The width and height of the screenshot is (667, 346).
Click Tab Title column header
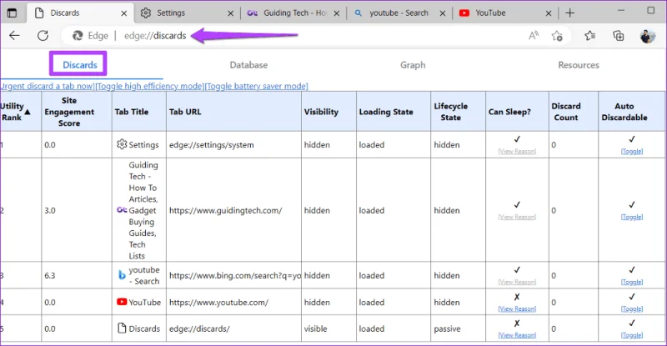[x=139, y=112]
